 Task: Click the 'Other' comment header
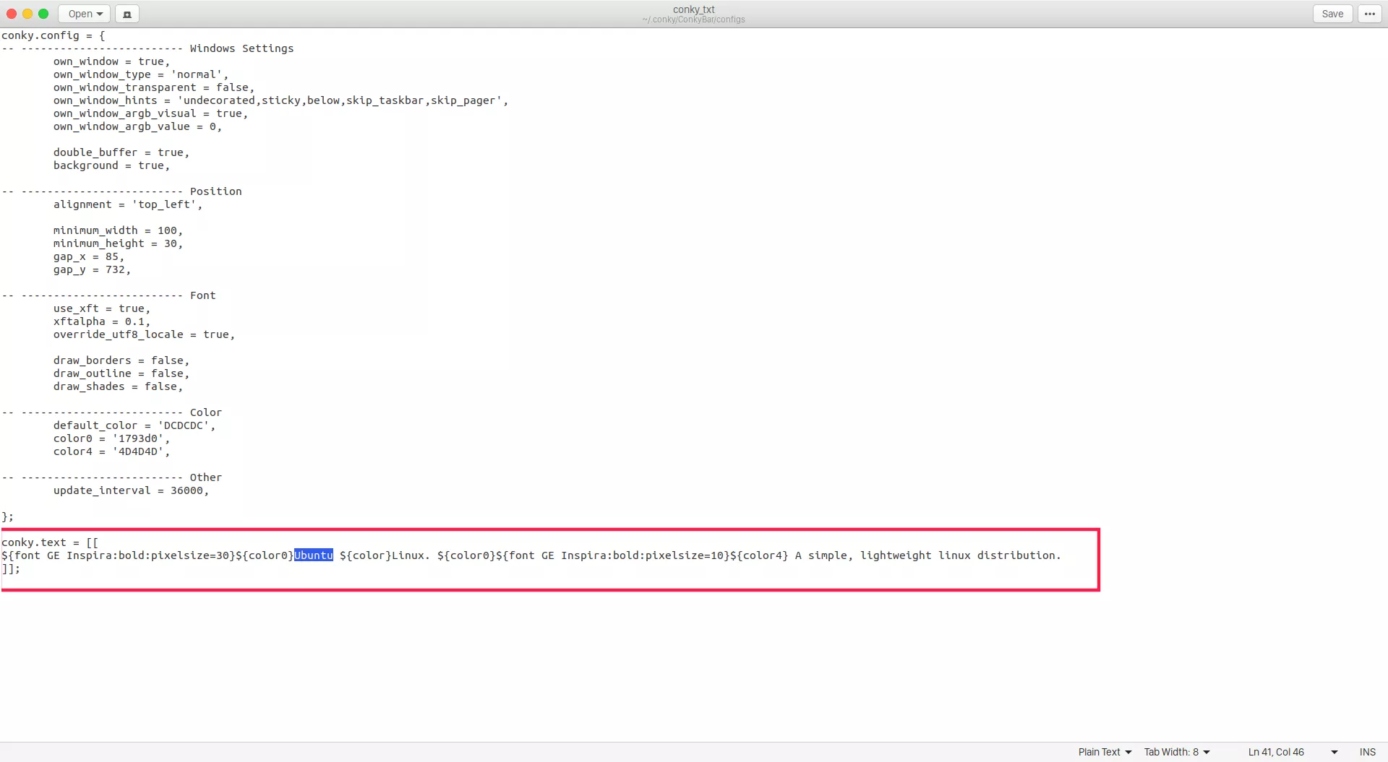coord(205,477)
